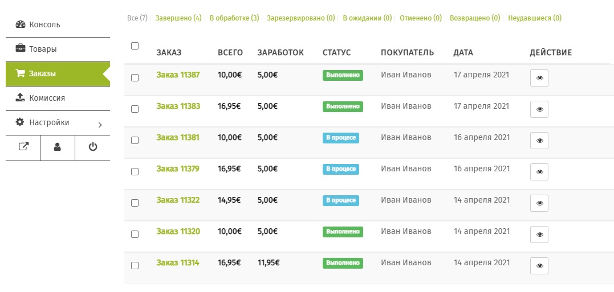The height and width of the screenshot is (292, 614).
Task: Tick checkbox for Заказ 11322
Action: (135, 203)
